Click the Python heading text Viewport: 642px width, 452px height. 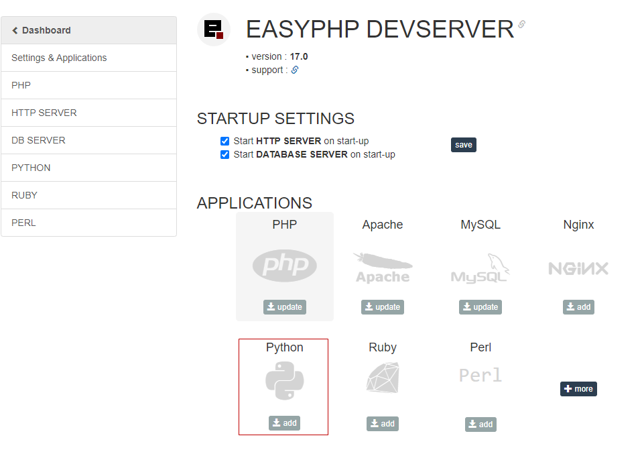285,347
